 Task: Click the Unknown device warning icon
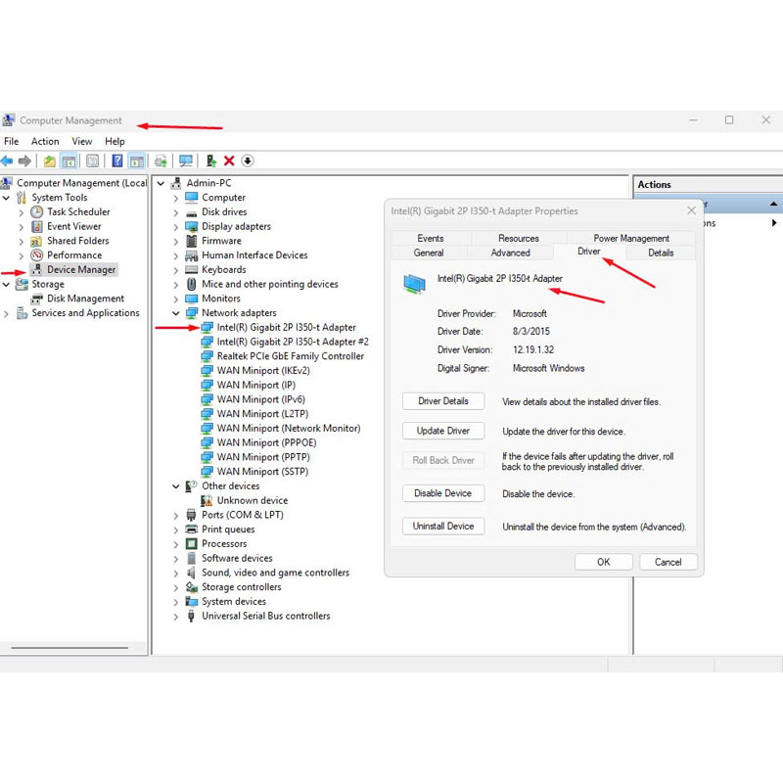(207, 500)
